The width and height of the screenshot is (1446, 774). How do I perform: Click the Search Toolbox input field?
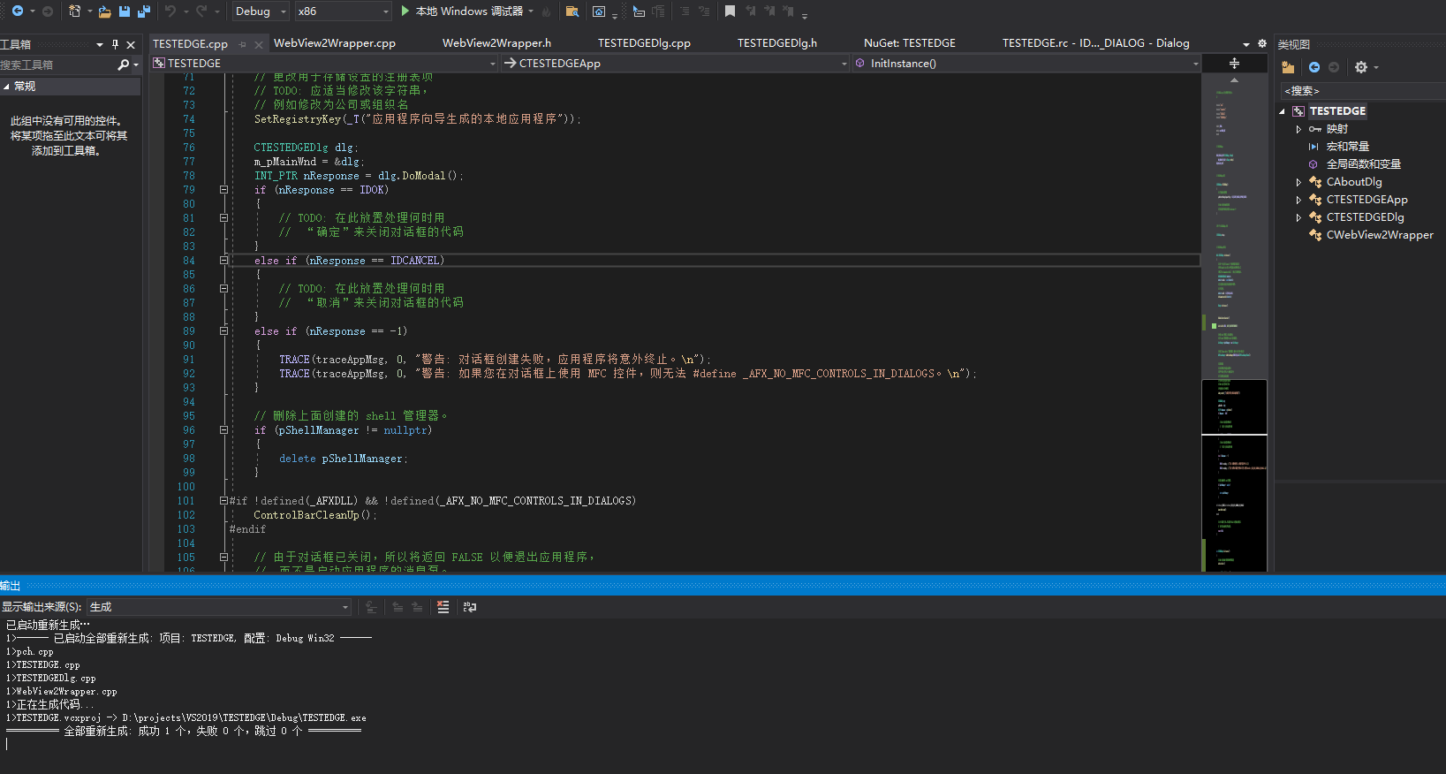[x=57, y=64]
